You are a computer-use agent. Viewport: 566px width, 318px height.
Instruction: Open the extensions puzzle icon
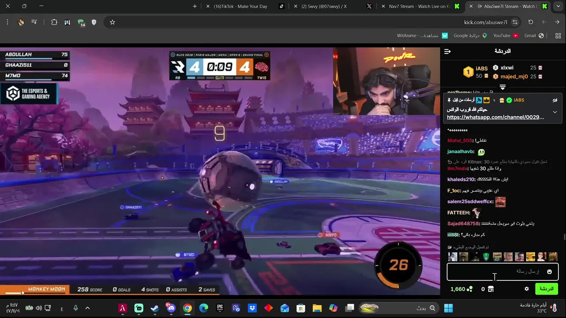pos(54,22)
